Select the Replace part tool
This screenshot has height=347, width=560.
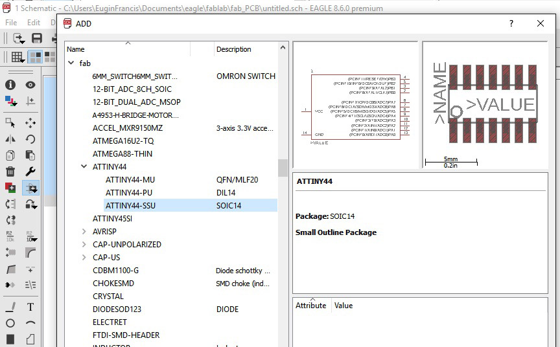31,204
